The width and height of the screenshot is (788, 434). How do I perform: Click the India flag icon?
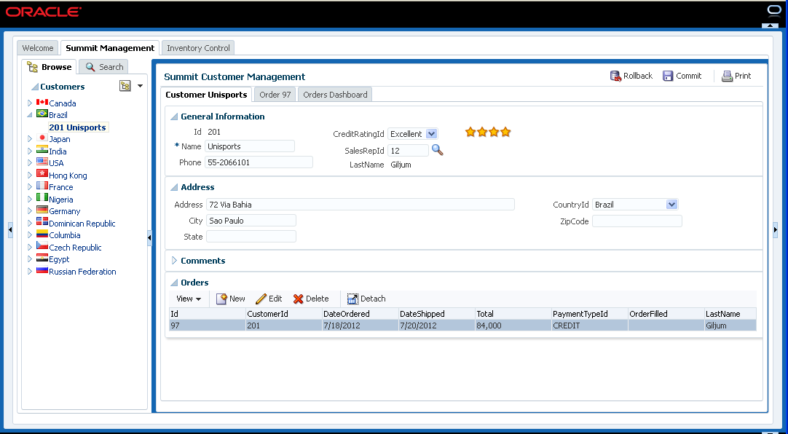[x=42, y=150]
